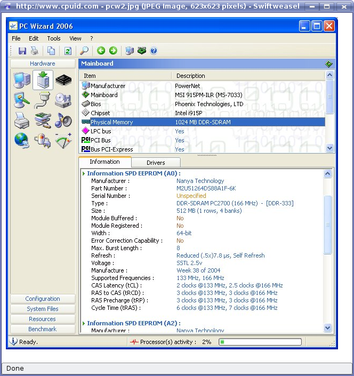Open the View menu
This screenshot has width=354, height=376.
75,38
